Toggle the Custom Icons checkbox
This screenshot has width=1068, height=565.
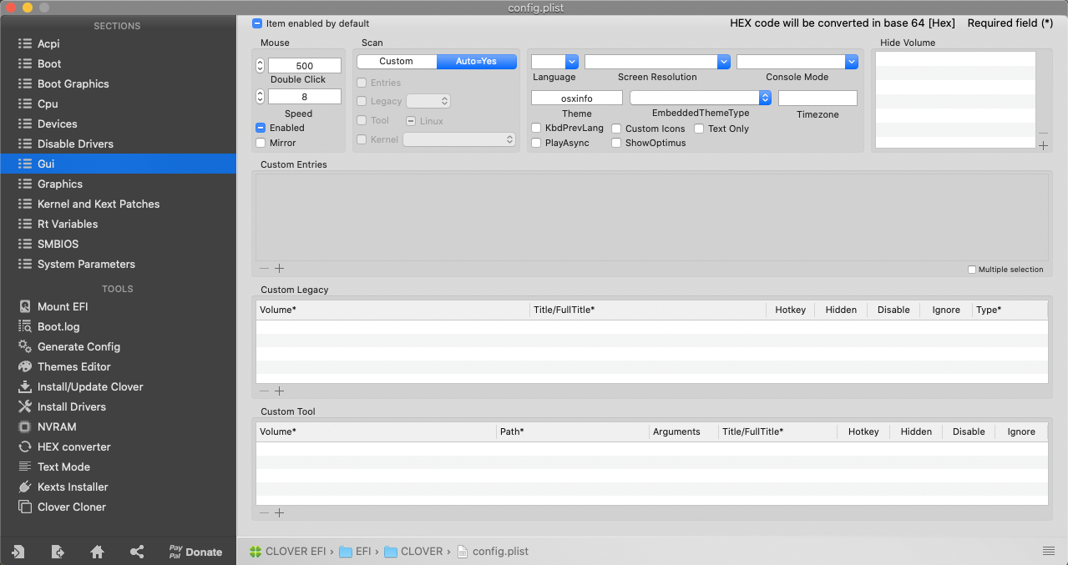coord(616,129)
